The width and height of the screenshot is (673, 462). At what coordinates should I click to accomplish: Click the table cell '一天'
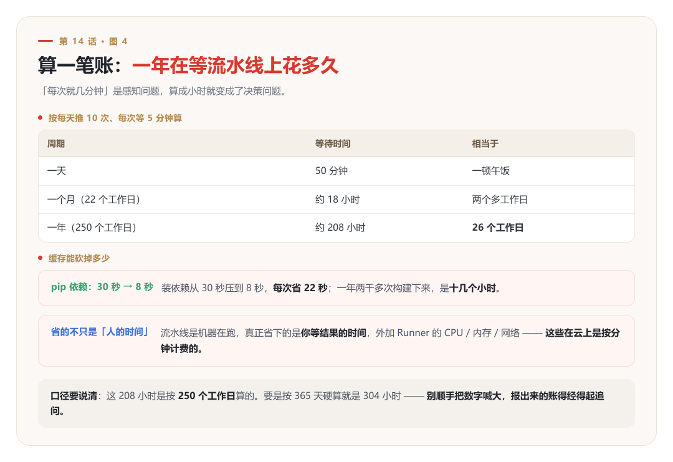[x=57, y=171]
